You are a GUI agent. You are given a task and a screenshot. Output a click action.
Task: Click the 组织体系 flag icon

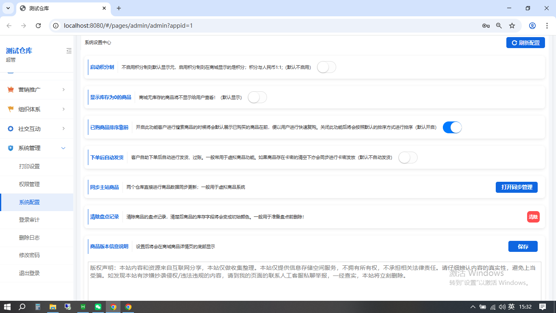10,109
